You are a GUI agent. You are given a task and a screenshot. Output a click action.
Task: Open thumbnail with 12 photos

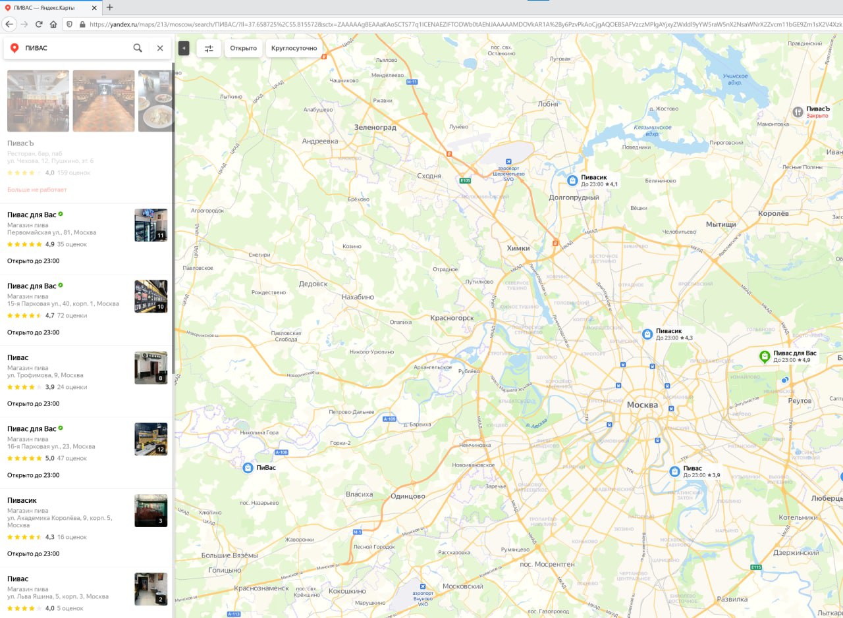tap(151, 439)
